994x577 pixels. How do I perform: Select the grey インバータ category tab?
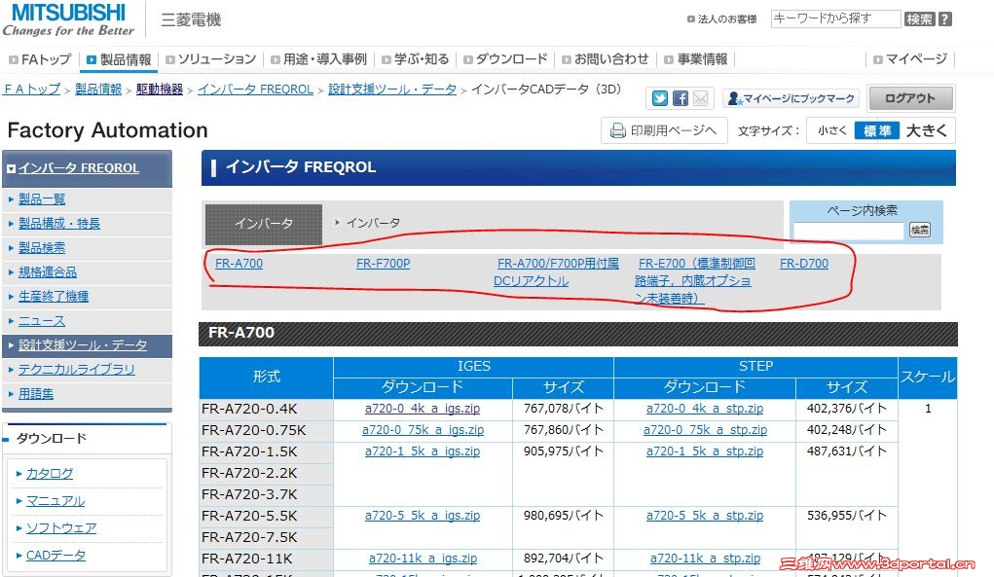264,224
